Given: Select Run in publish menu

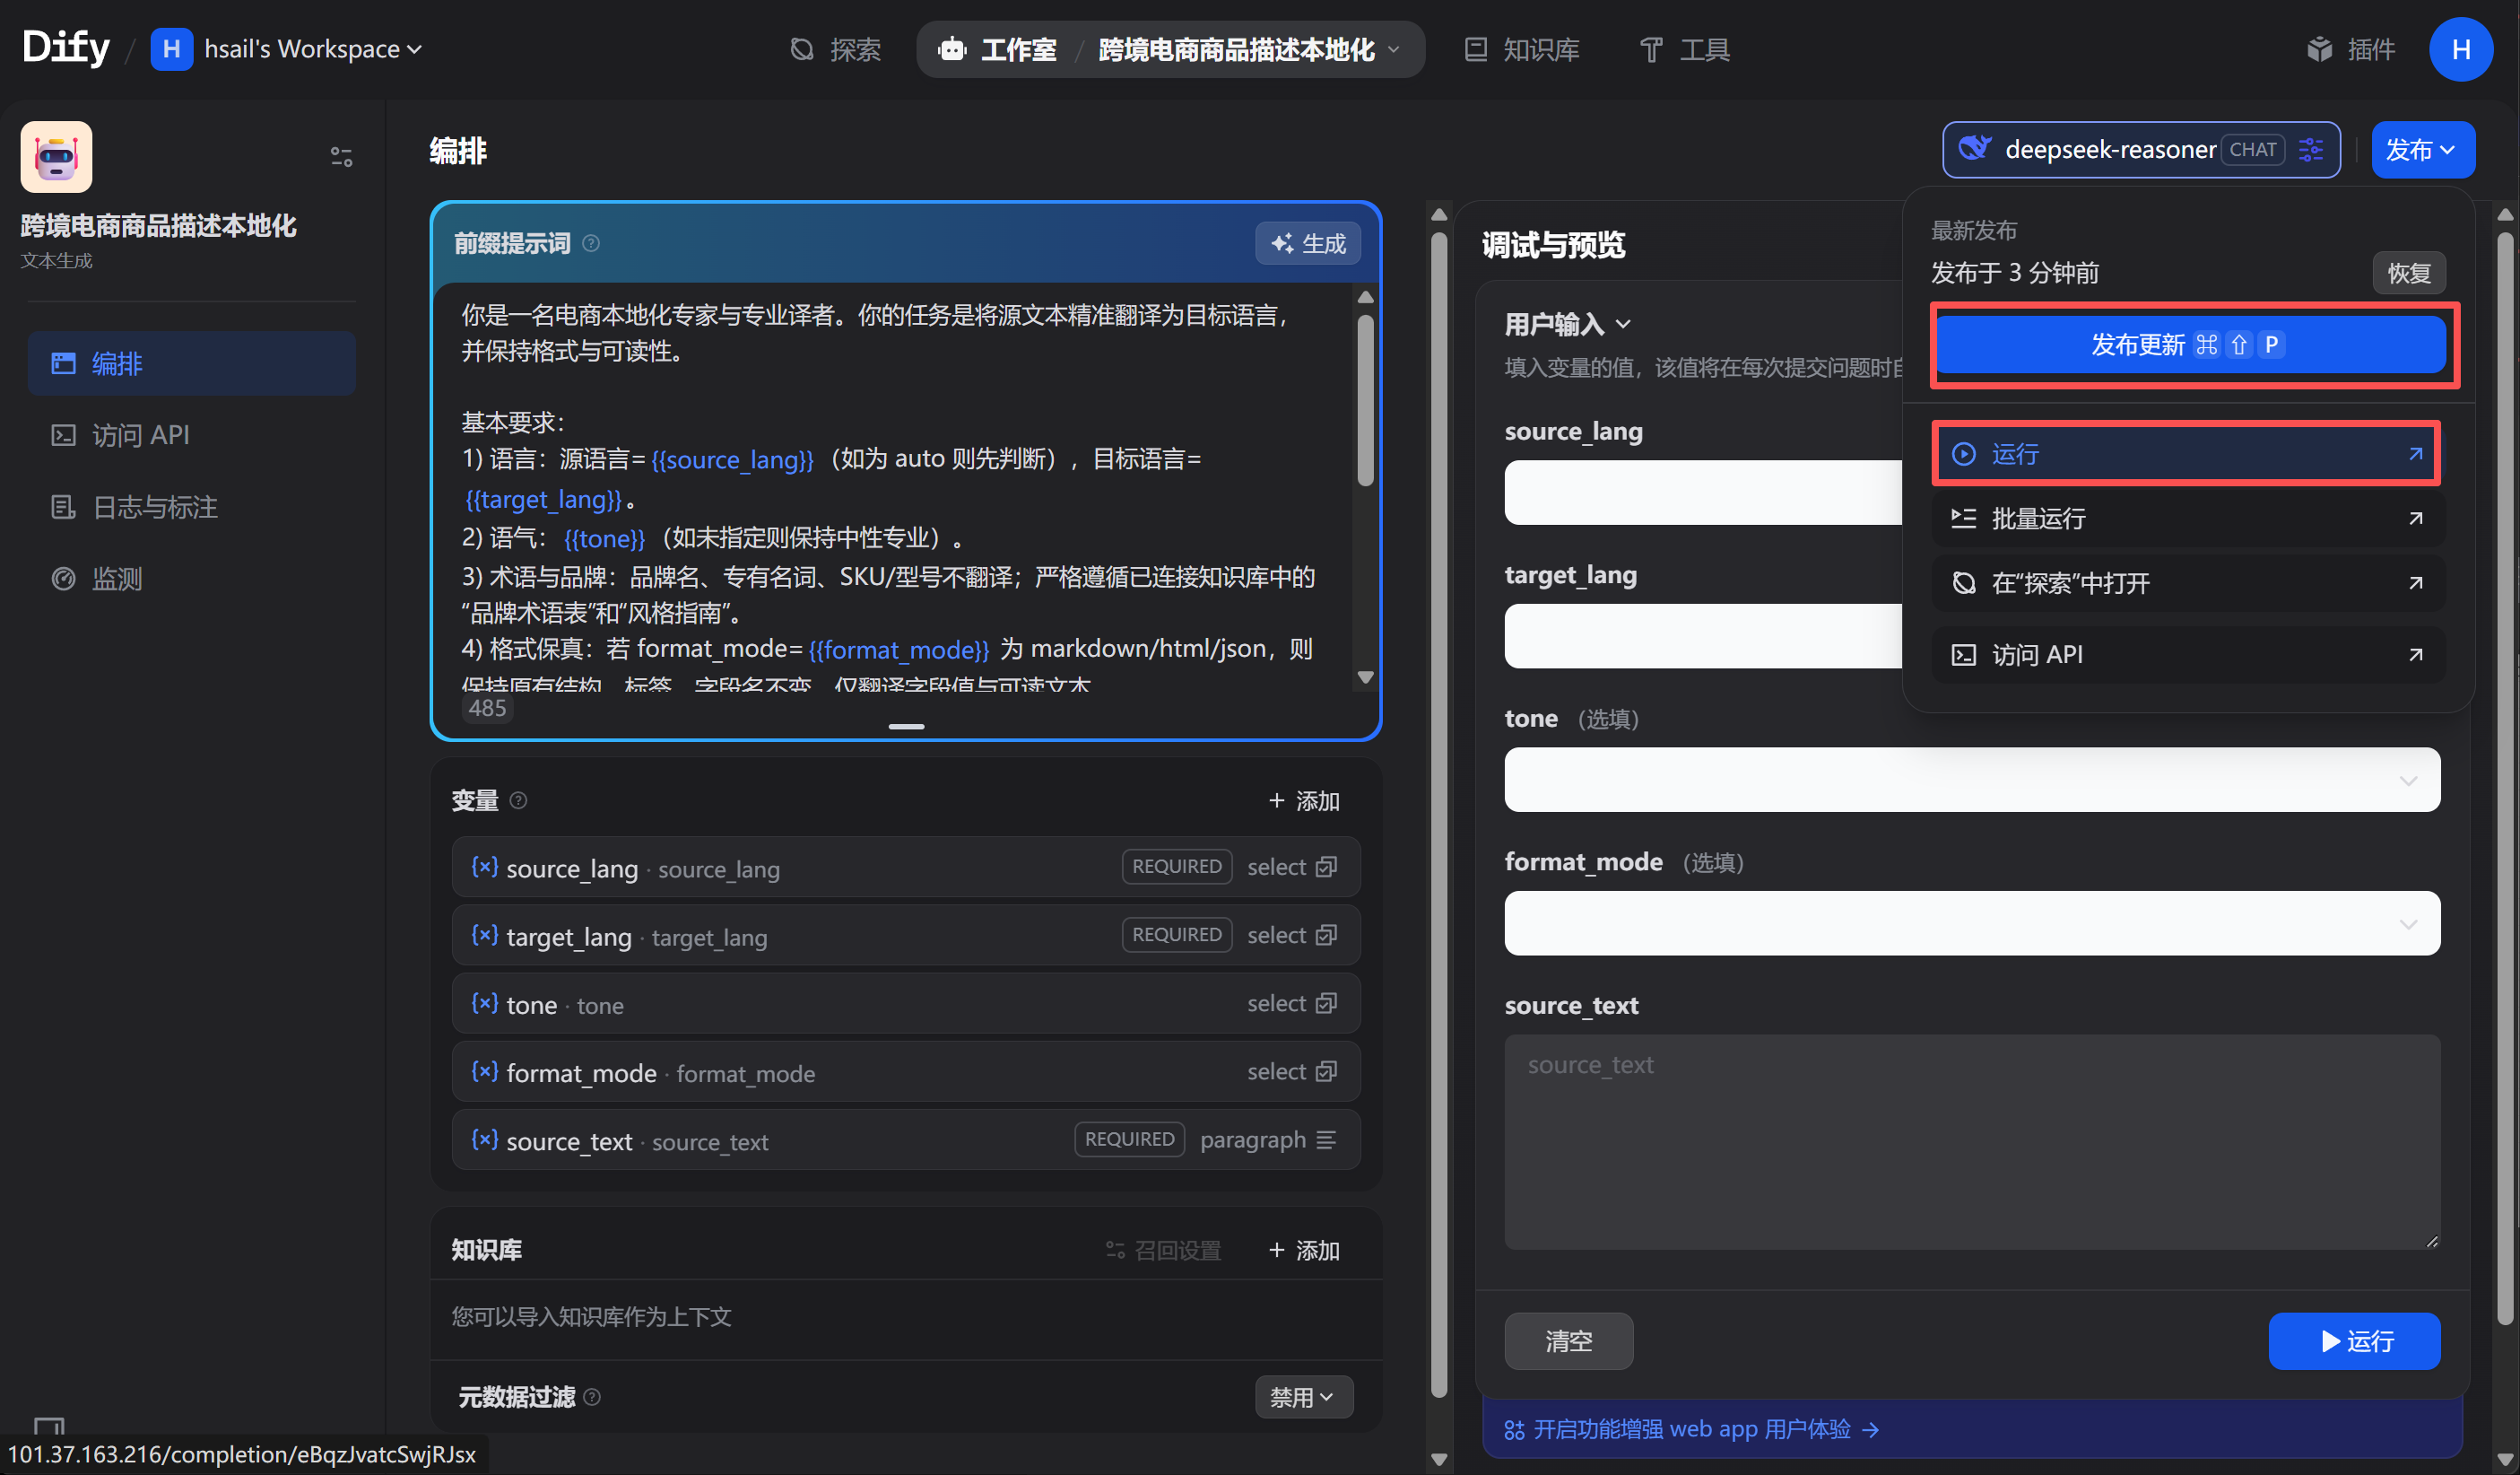Looking at the screenshot, I should point(2186,453).
